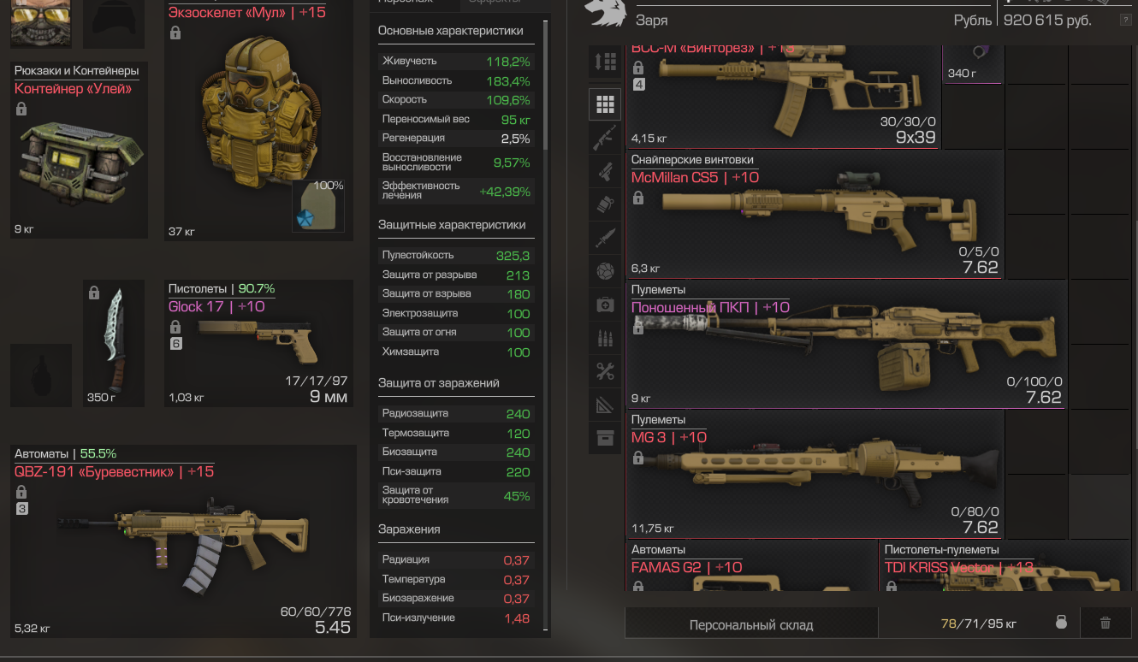Click lock icon on Контейнер «Улей»
The height and width of the screenshot is (662, 1138).
pyautogui.click(x=21, y=109)
